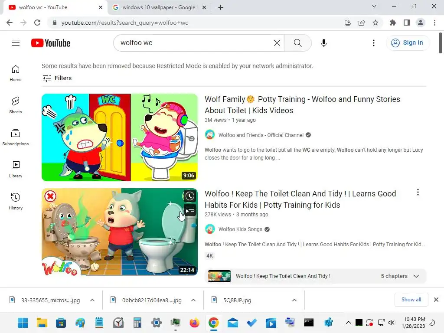The width and height of the screenshot is (444, 333).
Task: Open Chrome three-dot menu
Action: click(x=434, y=23)
